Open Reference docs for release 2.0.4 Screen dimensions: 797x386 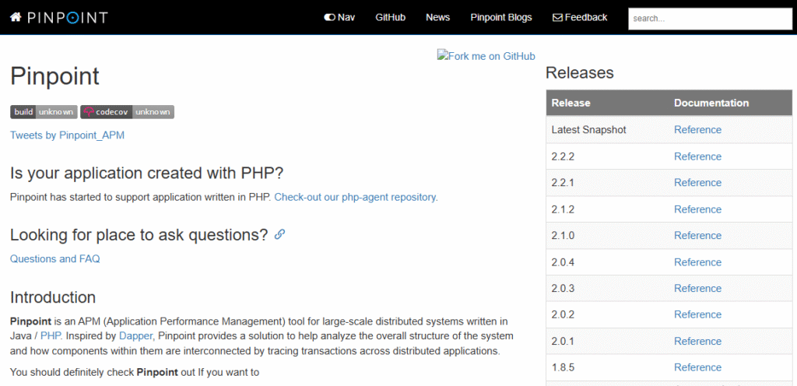[x=697, y=262]
